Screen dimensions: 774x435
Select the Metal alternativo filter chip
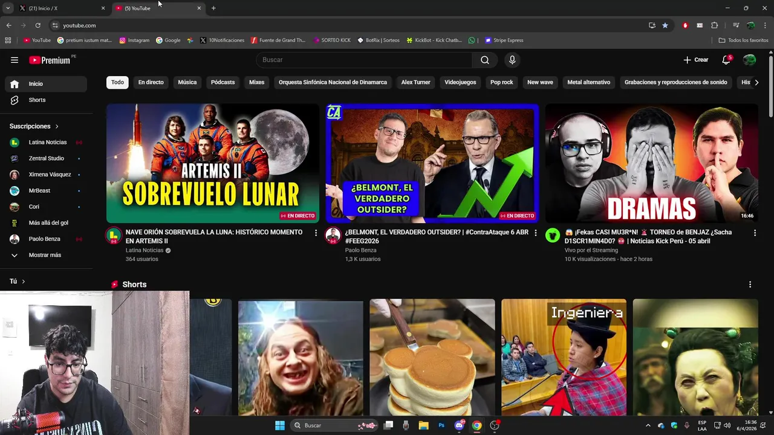[x=588, y=82]
